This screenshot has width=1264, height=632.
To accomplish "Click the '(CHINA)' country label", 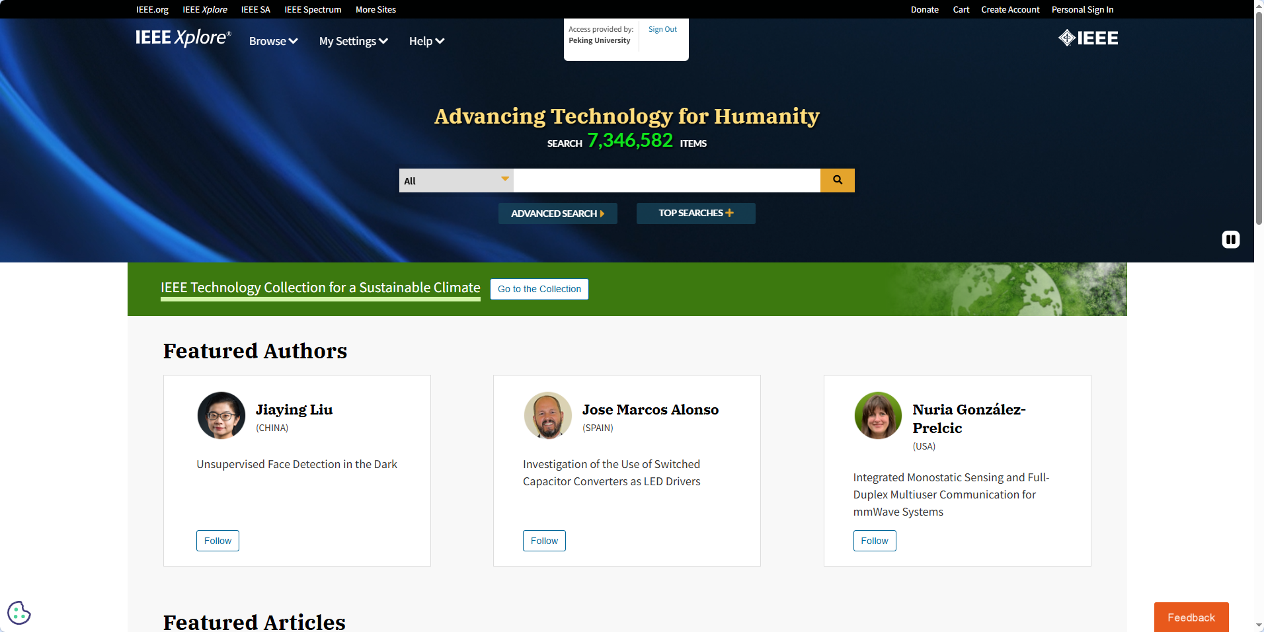I will click(x=272, y=428).
